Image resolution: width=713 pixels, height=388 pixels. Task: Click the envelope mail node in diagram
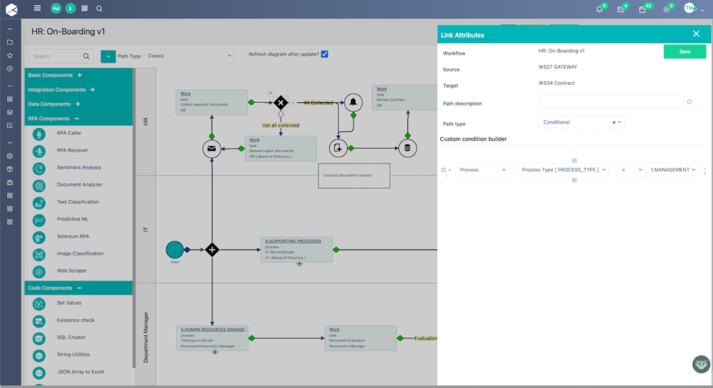[212, 149]
